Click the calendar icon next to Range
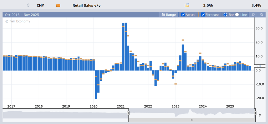The image size is (268, 124). (x=163, y=15)
